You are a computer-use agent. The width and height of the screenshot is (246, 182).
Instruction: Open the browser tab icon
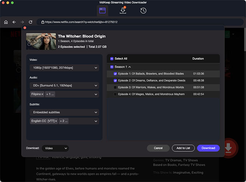pyautogui.click(x=102, y=11)
